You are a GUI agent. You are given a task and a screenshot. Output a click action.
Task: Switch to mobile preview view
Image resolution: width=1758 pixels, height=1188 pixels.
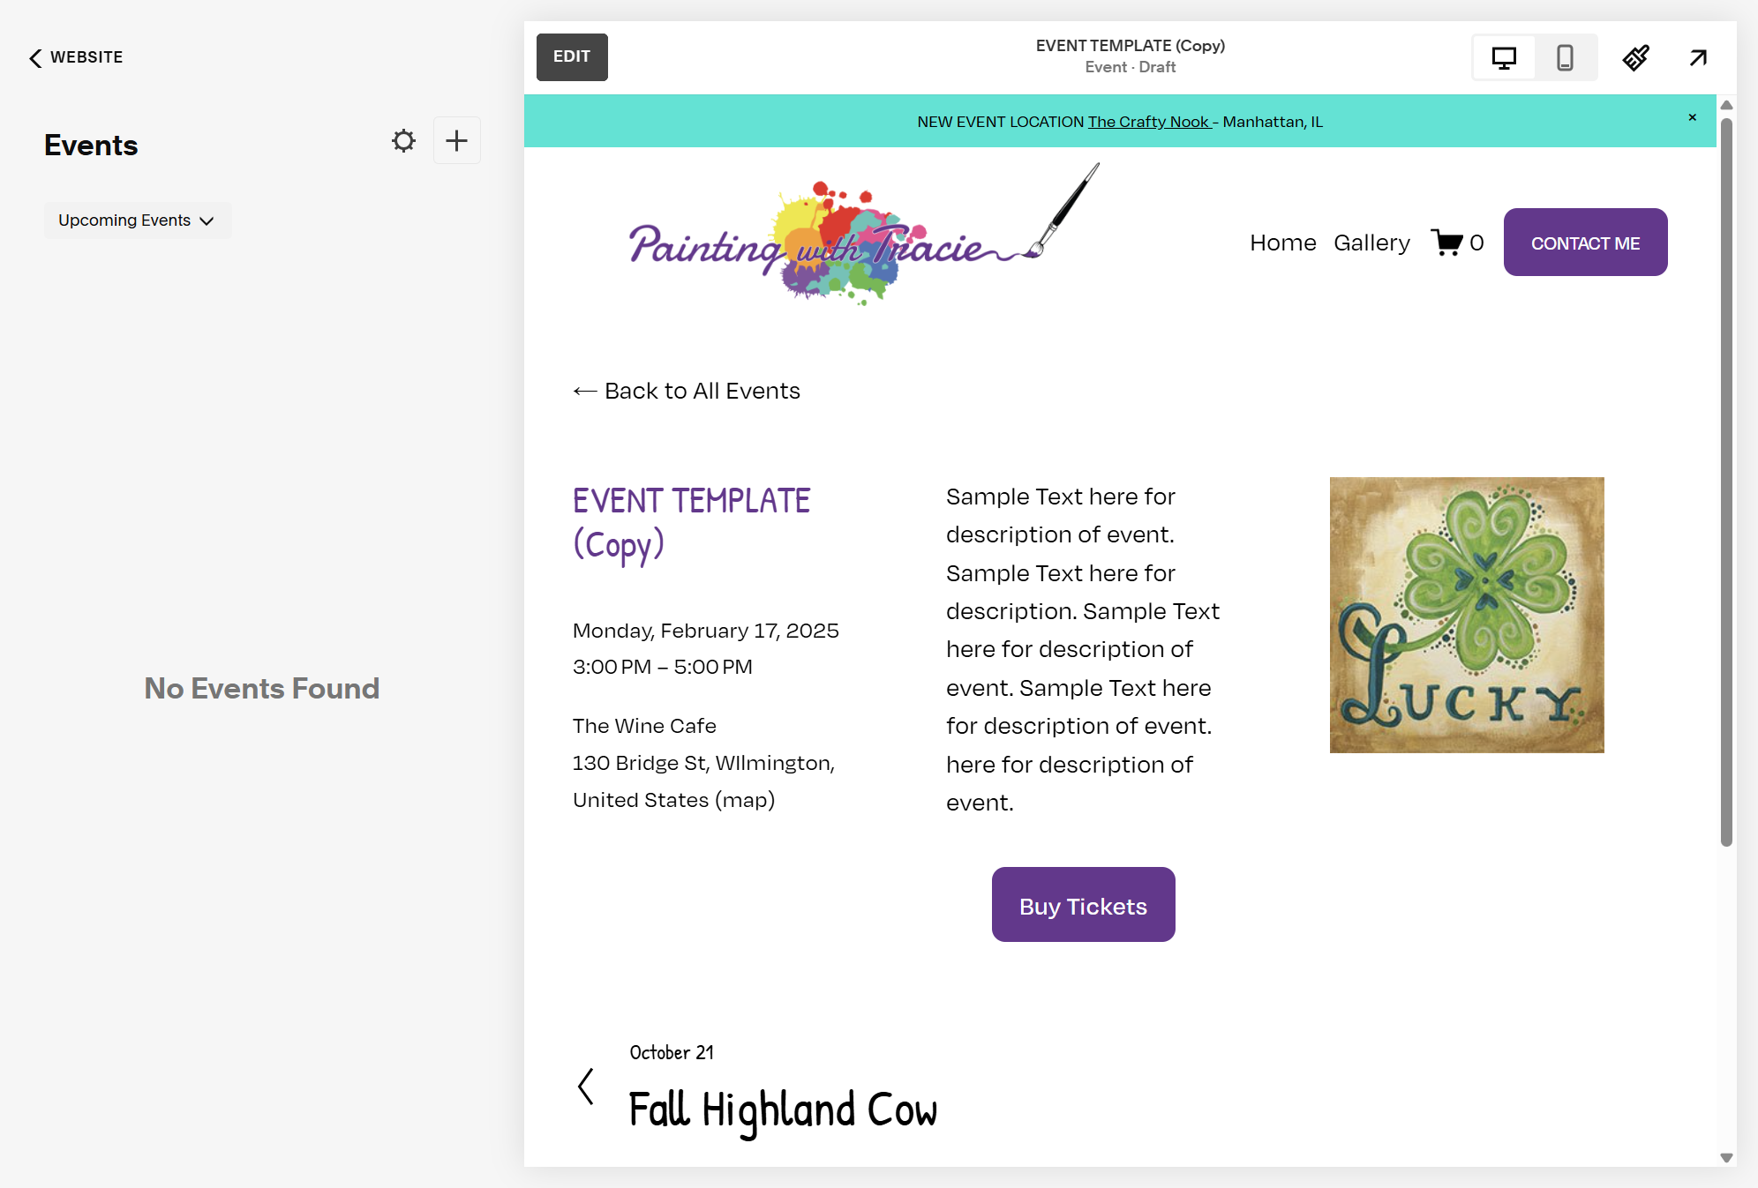1565,58
